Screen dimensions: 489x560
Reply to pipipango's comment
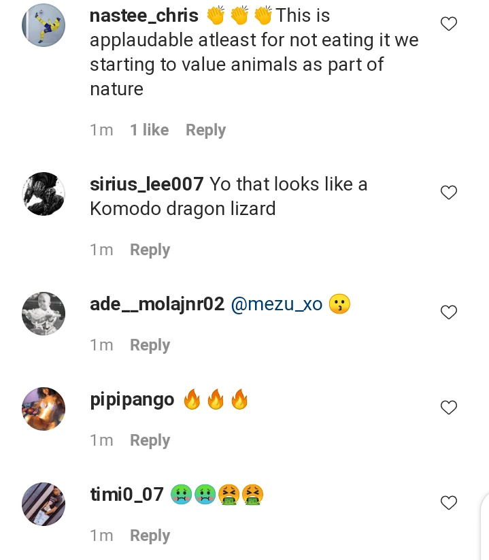click(150, 440)
